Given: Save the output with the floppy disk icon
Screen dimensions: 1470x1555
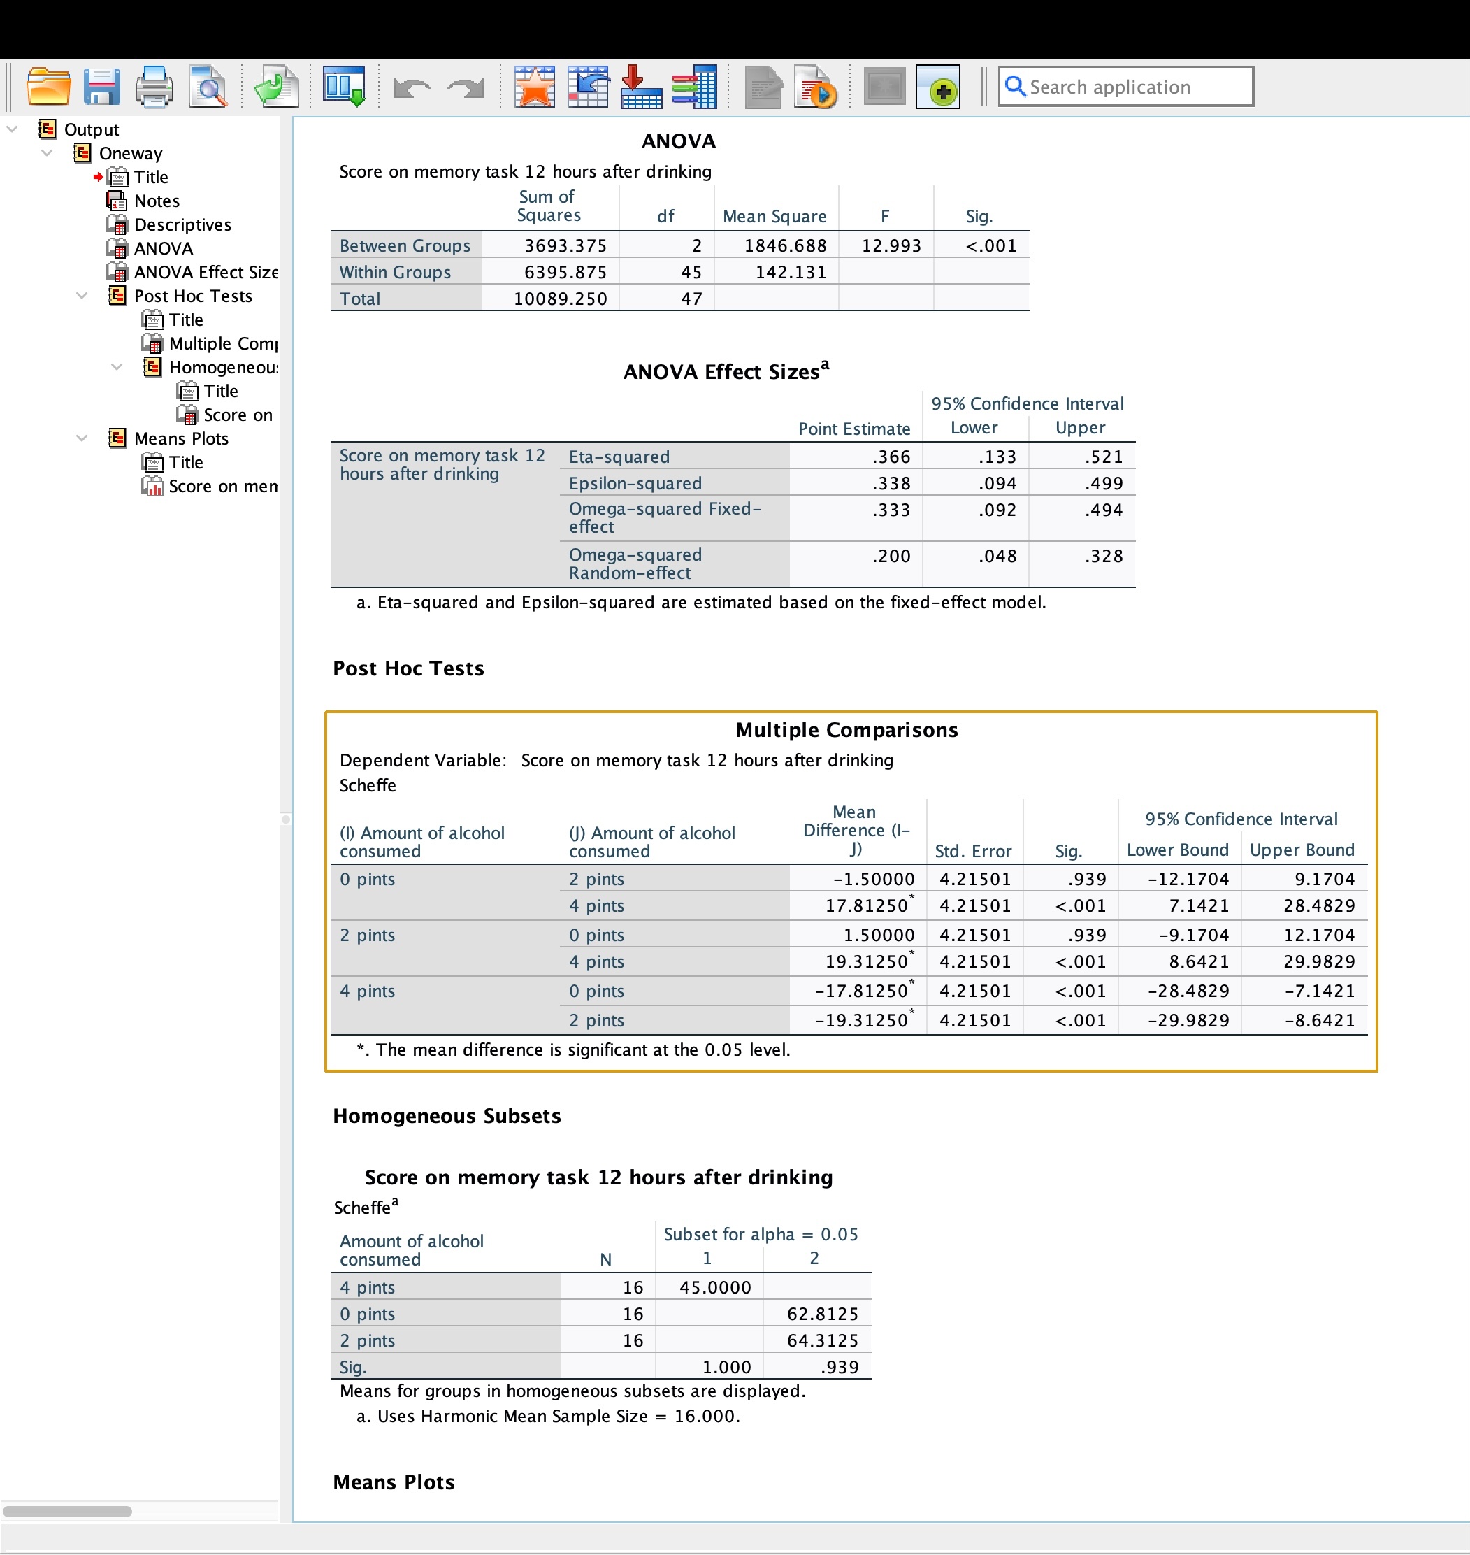Looking at the screenshot, I should pyautogui.click(x=102, y=86).
